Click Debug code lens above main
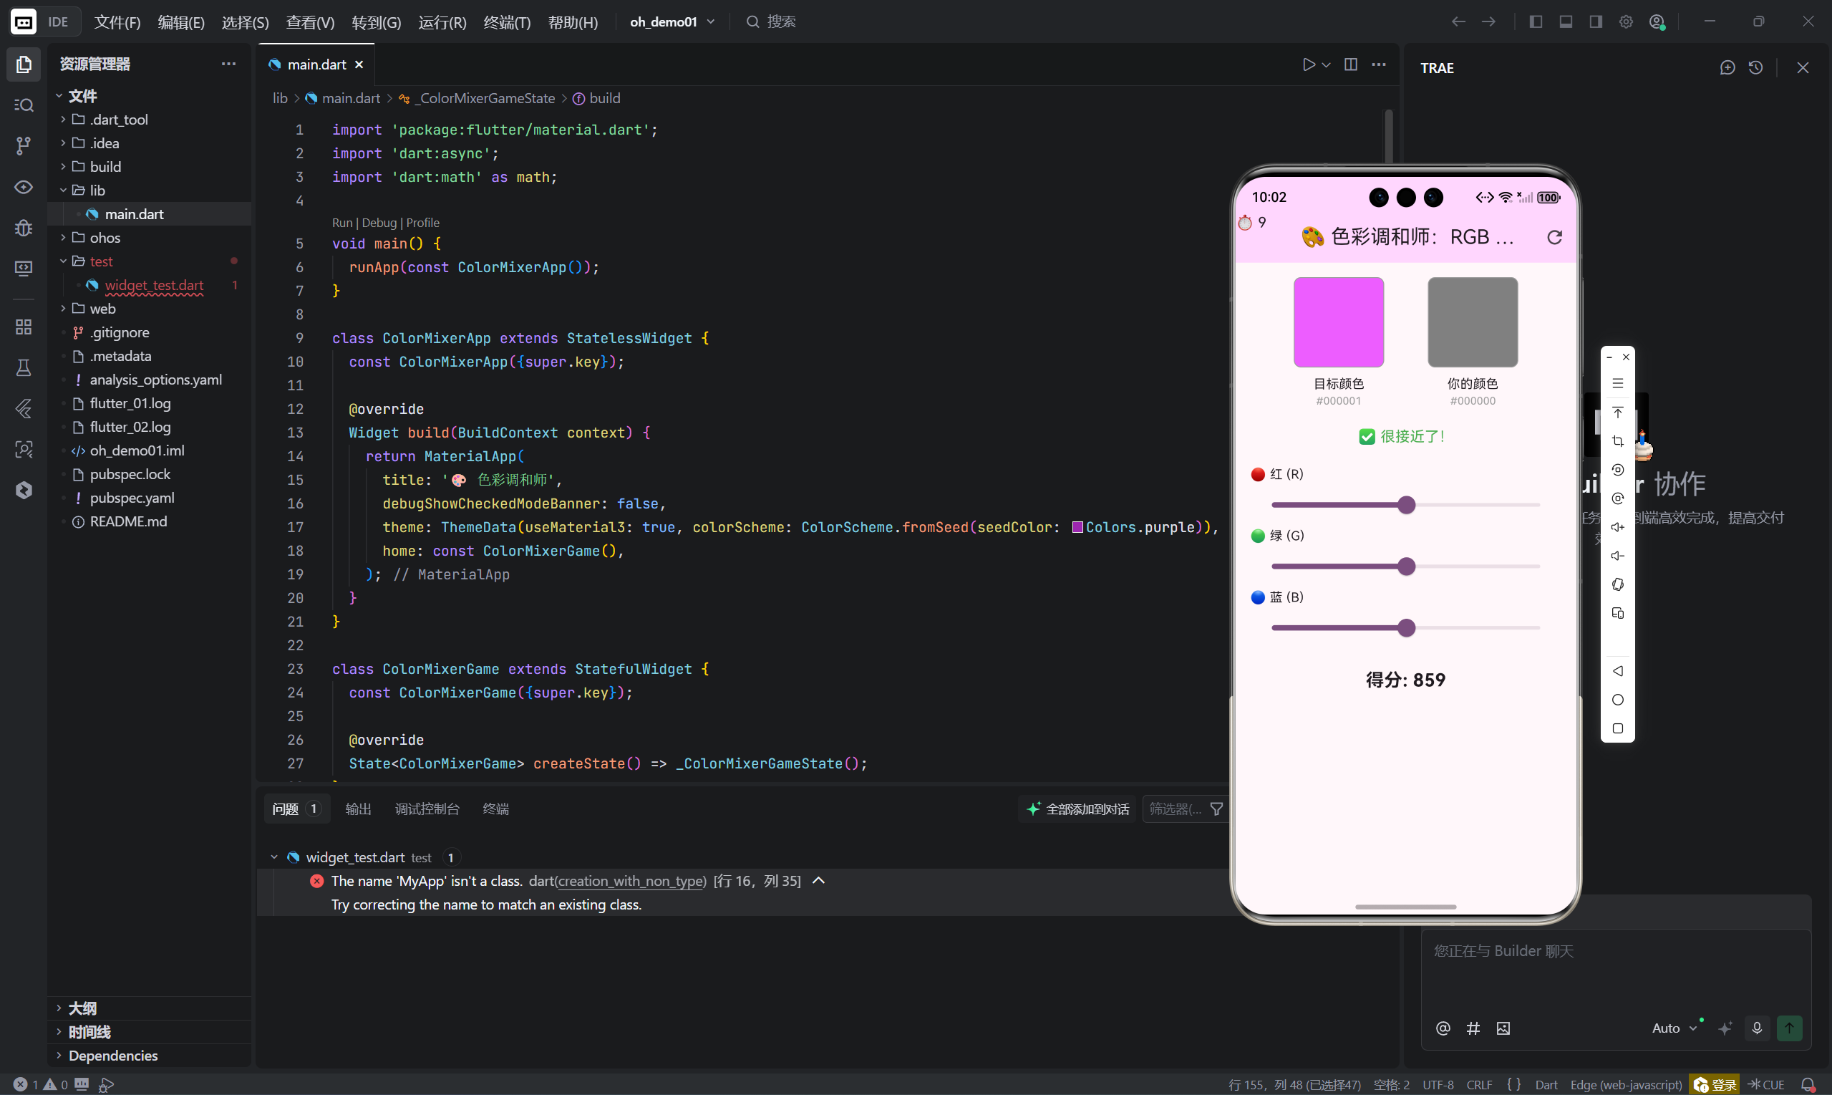This screenshot has width=1832, height=1095. (x=379, y=223)
